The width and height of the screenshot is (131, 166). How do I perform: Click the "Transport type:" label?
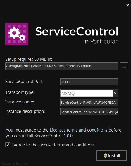(20, 92)
